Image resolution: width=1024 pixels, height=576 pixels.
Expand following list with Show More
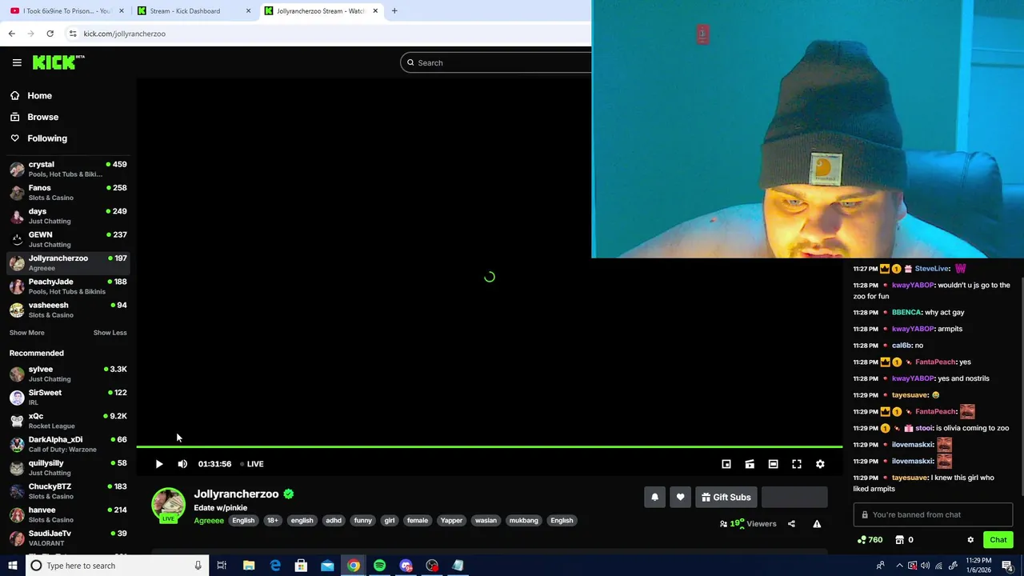click(x=27, y=333)
